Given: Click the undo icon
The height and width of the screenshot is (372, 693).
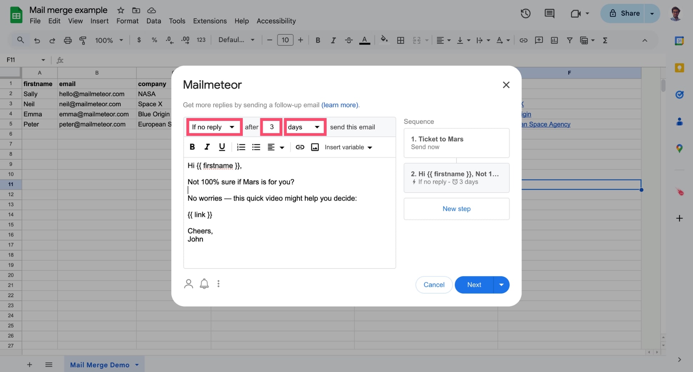Looking at the screenshot, I should point(37,40).
